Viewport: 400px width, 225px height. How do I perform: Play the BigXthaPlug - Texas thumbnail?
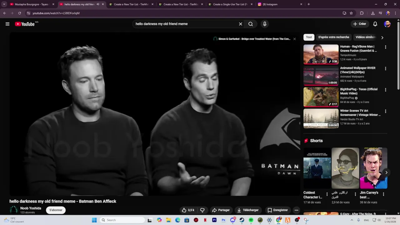click(x=321, y=97)
